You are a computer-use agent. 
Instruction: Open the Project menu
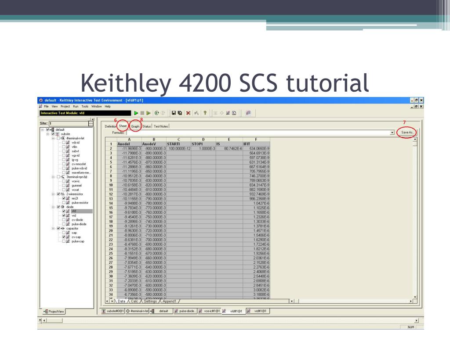[65, 106]
